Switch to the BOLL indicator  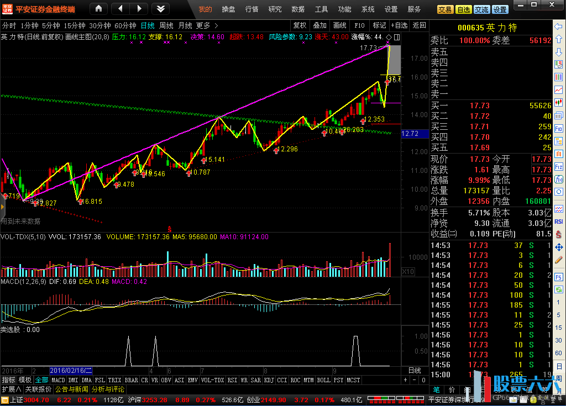pos(323,380)
